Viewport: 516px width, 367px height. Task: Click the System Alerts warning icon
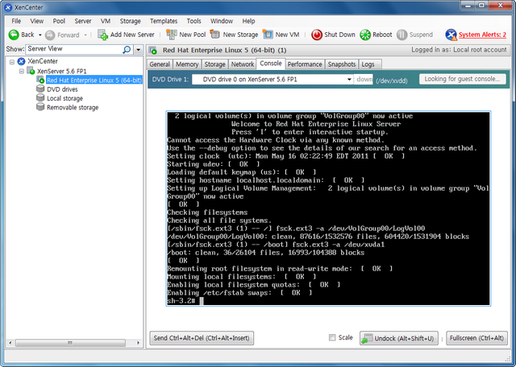(x=451, y=35)
